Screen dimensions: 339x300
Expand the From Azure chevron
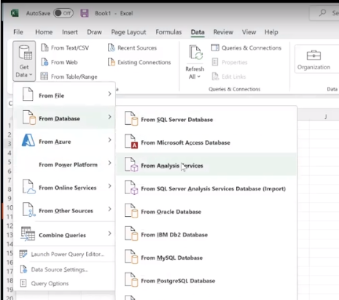click(109, 140)
